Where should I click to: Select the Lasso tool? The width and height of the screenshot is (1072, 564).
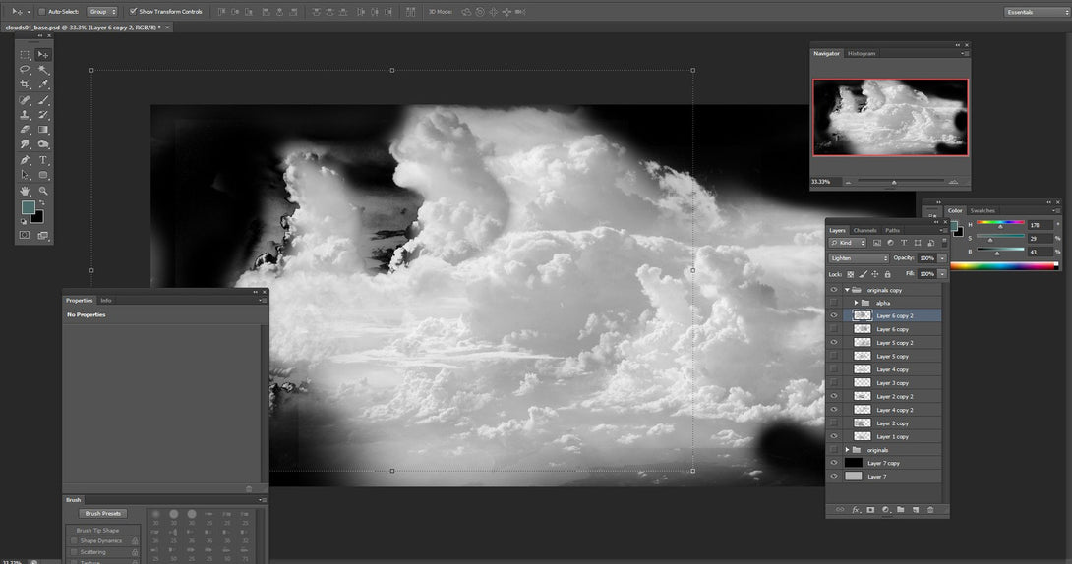25,69
